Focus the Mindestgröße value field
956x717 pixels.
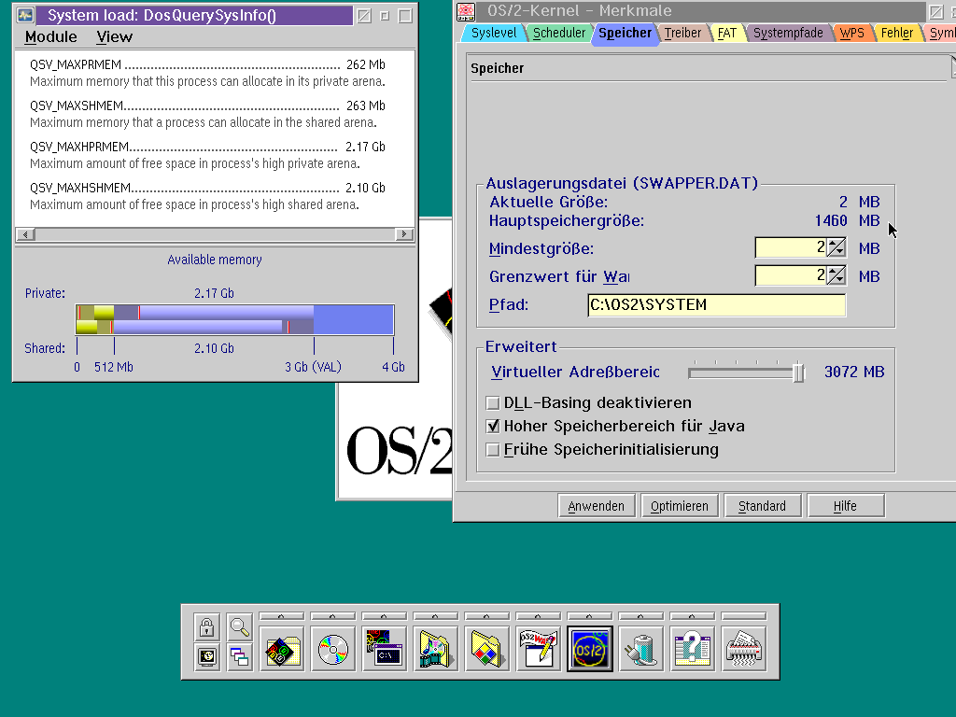(792, 247)
